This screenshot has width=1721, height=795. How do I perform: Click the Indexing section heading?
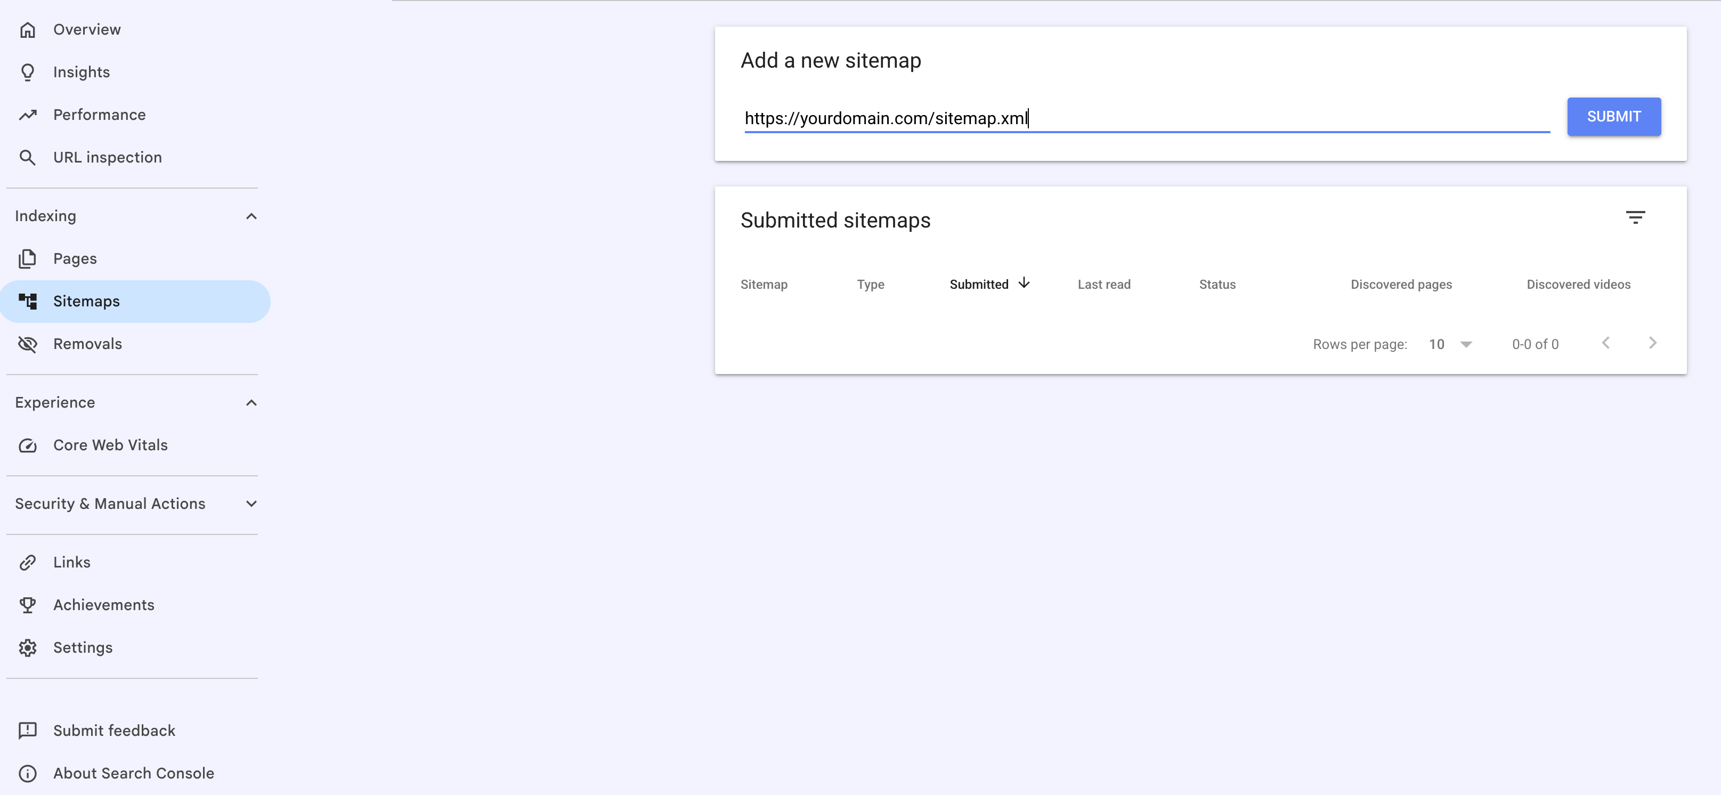point(45,216)
